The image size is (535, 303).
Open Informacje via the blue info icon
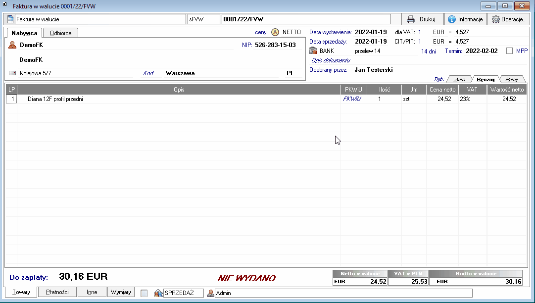(x=451, y=19)
